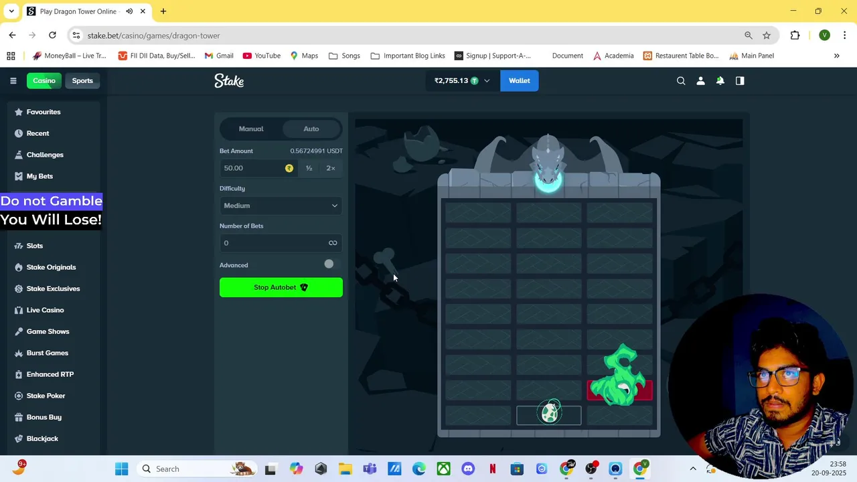The image size is (857, 482).
Task: Click the red dragon-fire tile
Action: (x=619, y=390)
